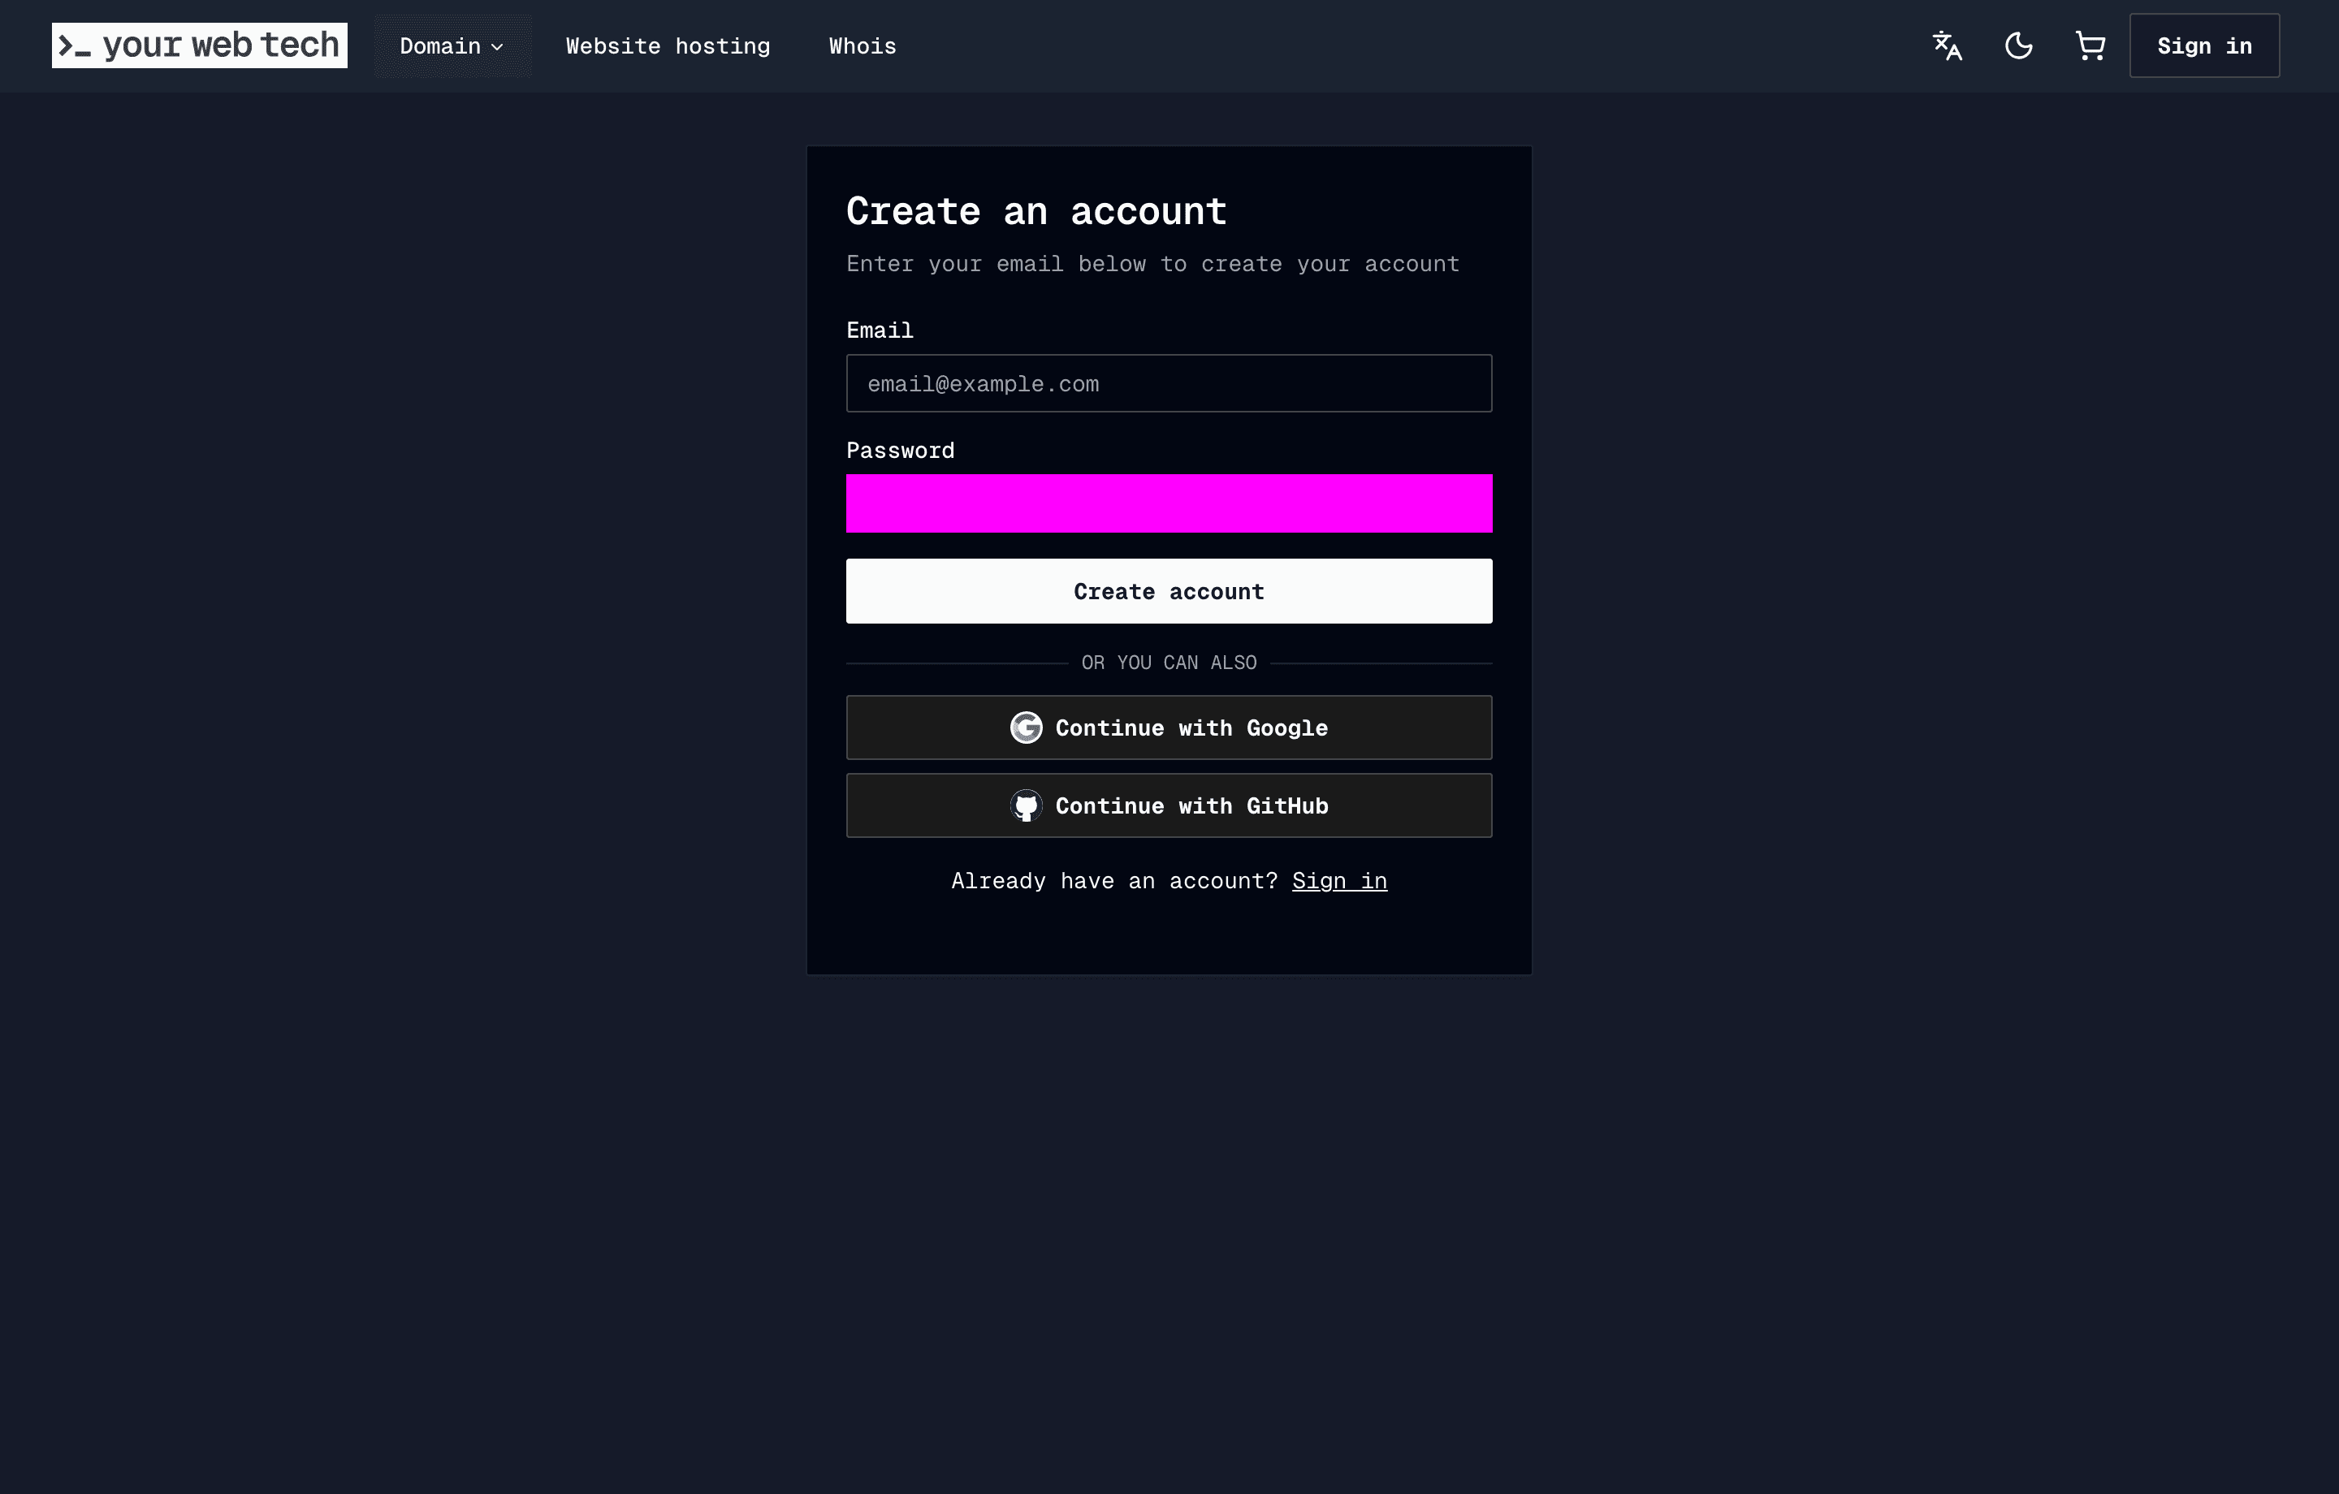Continue with Google sign-up
The width and height of the screenshot is (2339, 1494).
point(1169,728)
